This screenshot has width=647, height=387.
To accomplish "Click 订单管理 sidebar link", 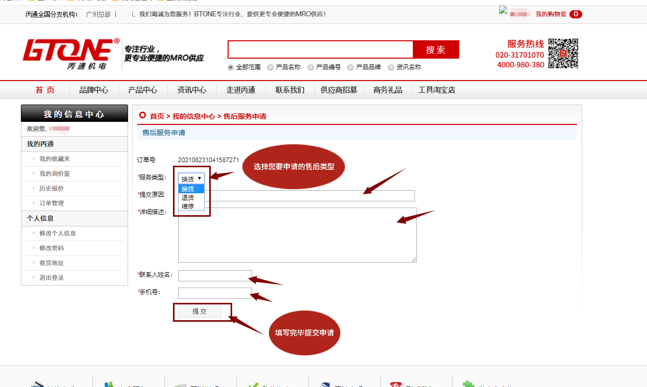I will click(x=52, y=203).
